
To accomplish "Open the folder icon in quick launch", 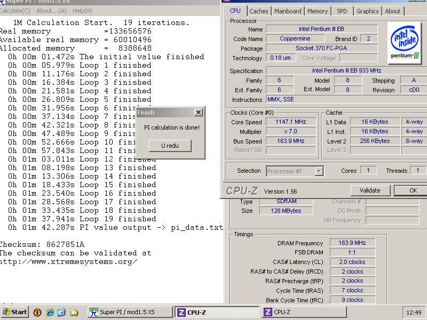I will tap(74, 313).
